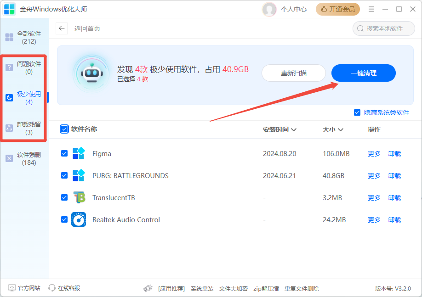Click the 极少使用 moon icon
422x297 pixels.
[x=9, y=98]
